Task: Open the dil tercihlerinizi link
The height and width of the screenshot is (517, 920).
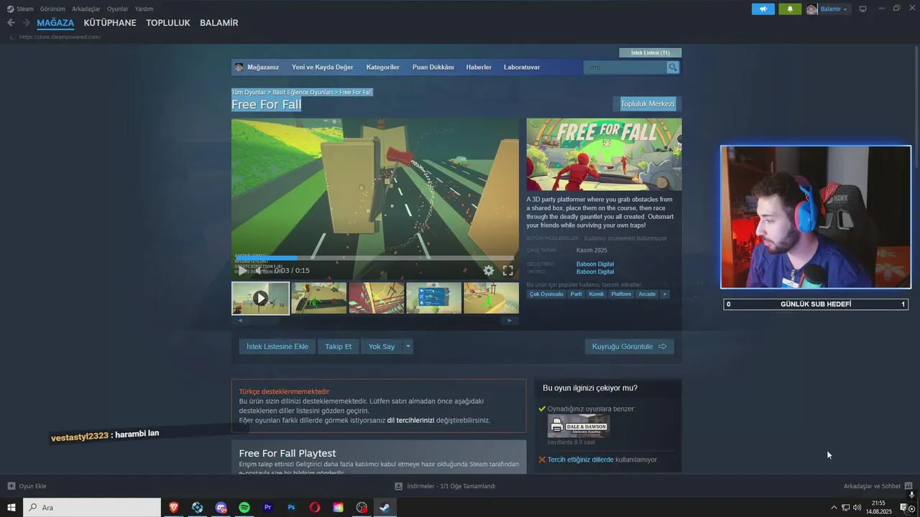Action: point(410,420)
